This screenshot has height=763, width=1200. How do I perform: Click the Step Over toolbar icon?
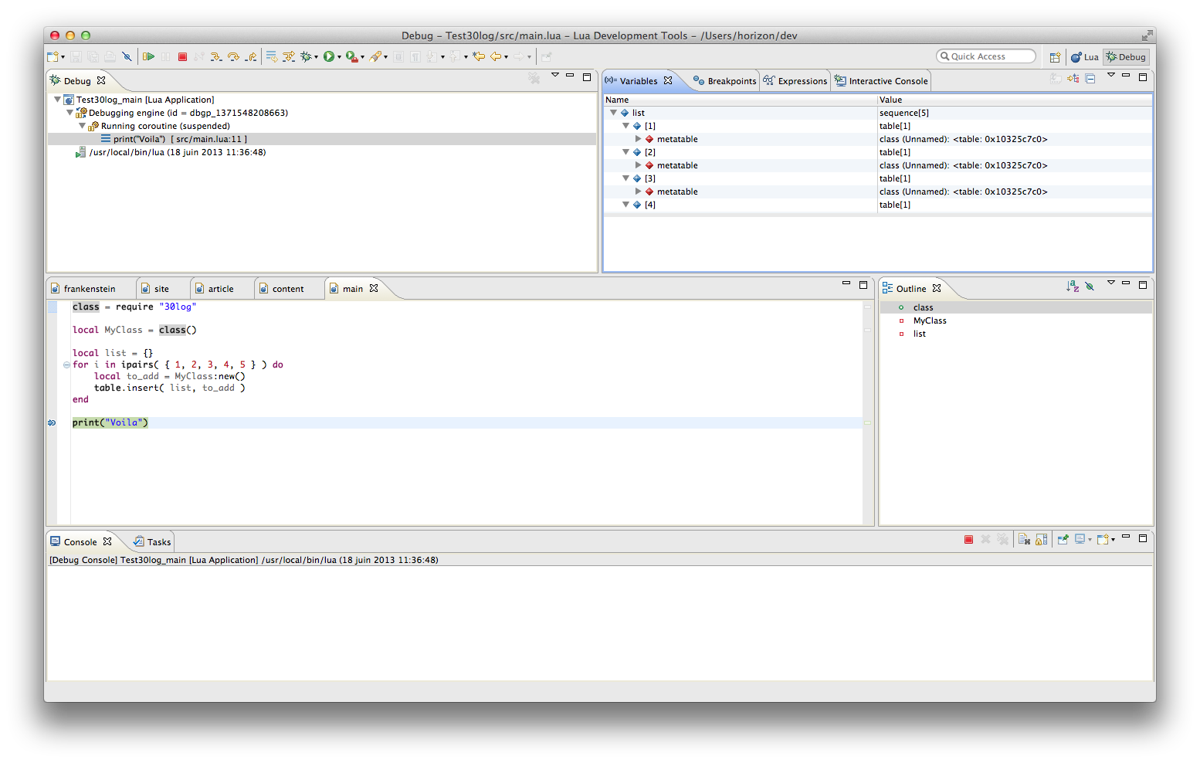coord(233,56)
